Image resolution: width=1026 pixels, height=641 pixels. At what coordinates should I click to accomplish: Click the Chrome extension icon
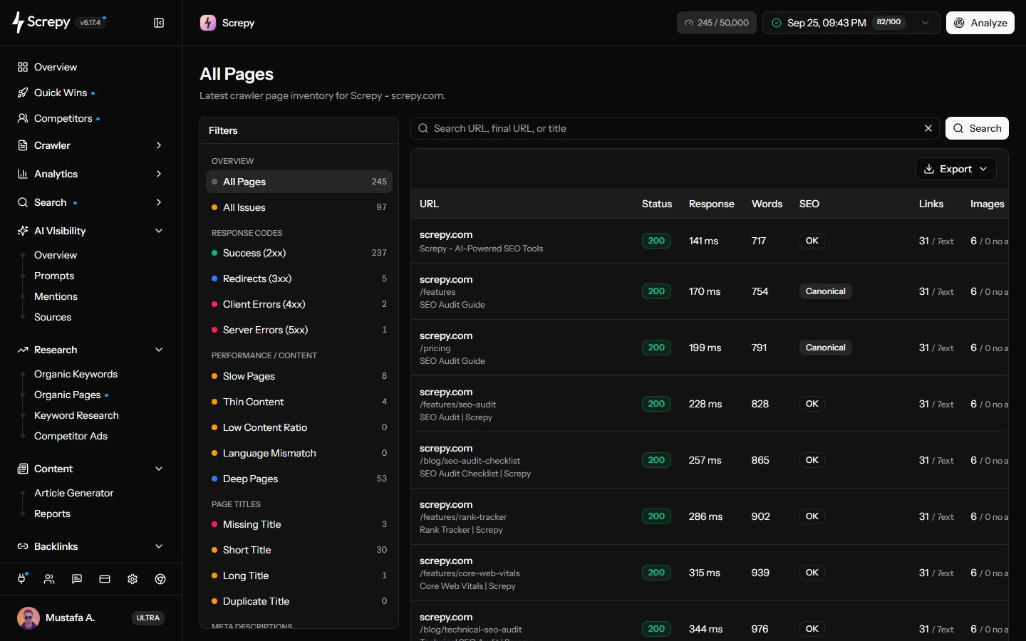[160, 579]
